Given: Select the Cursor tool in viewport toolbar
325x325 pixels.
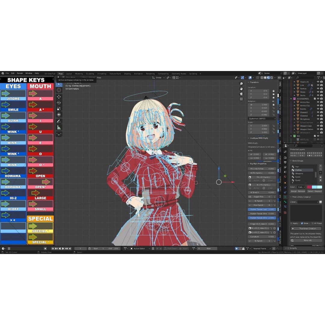Looking at the screenshot, I should (59, 90).
